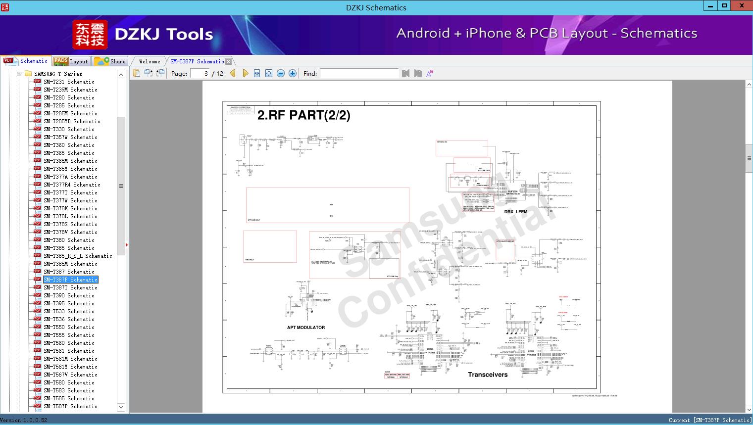Click the first document toolbar icon beside the tree
Screen dimensions: 753x425
pos(137,73)
